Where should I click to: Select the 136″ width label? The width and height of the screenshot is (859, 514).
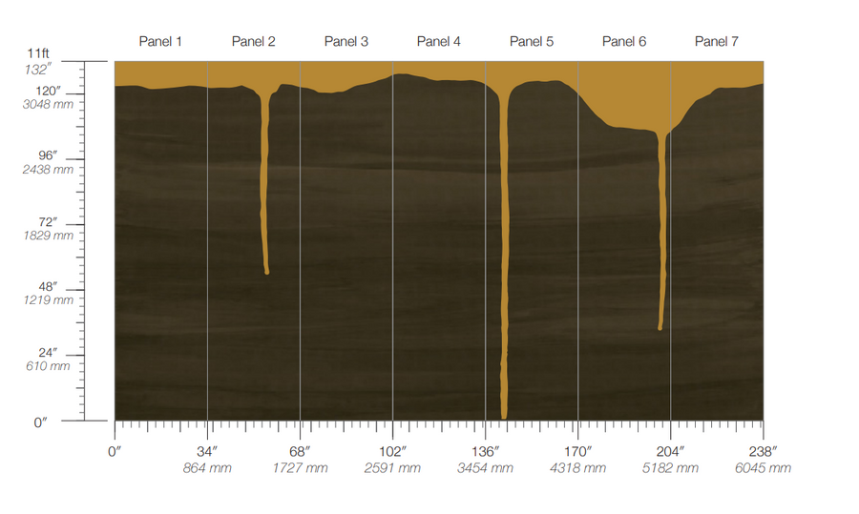(x=486, y=452)
